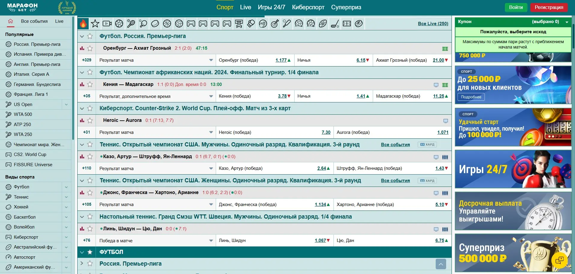Select the basketball 3x3 filter icon
Screen dimensions: 575x274
coord(239,23)
